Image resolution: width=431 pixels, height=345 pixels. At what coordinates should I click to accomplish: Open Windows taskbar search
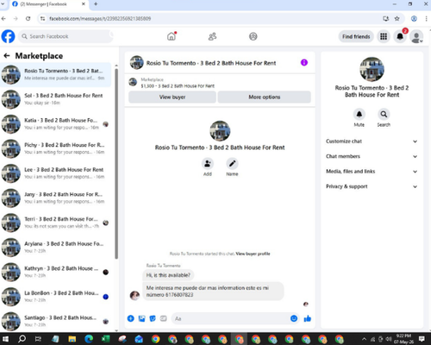22,339
